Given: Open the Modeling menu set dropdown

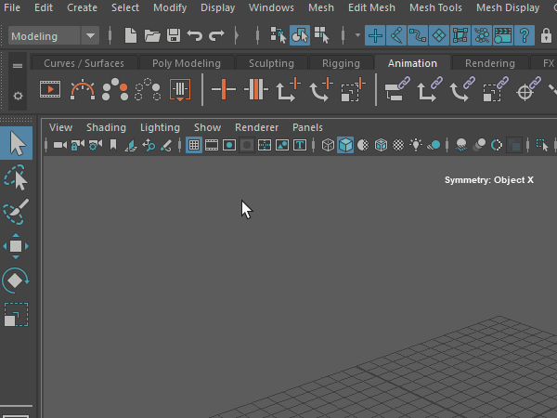Looking at the screenshot, I should (x=54, y=36).
